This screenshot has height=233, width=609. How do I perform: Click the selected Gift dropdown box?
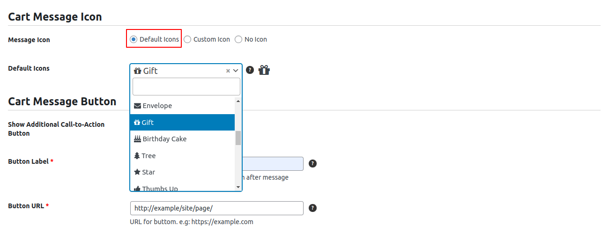[178, 71]
